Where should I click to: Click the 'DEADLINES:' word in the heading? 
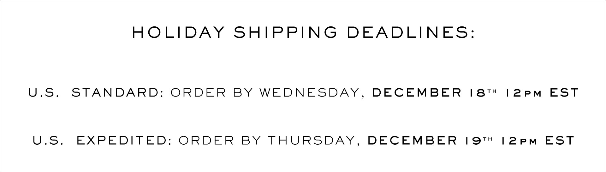coord(407,33)
